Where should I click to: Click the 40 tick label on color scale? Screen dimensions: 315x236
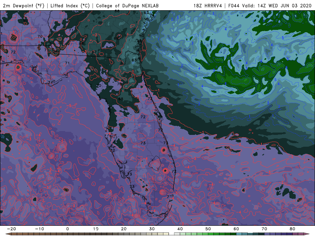[180, 229]
